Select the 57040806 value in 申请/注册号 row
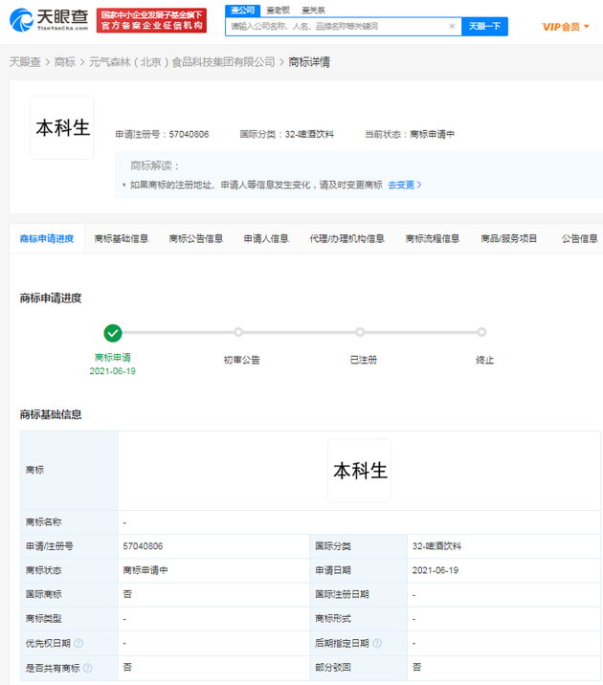 143,546
